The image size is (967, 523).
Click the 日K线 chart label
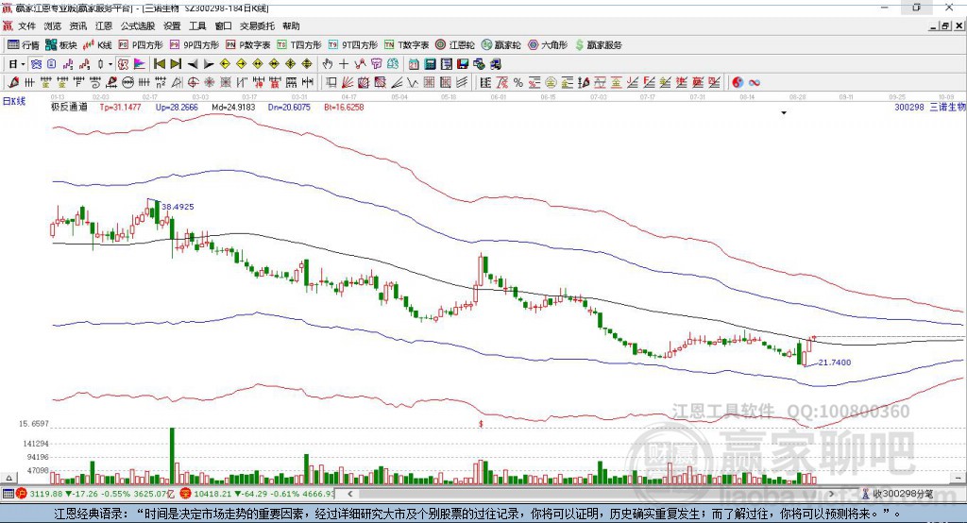14,101
